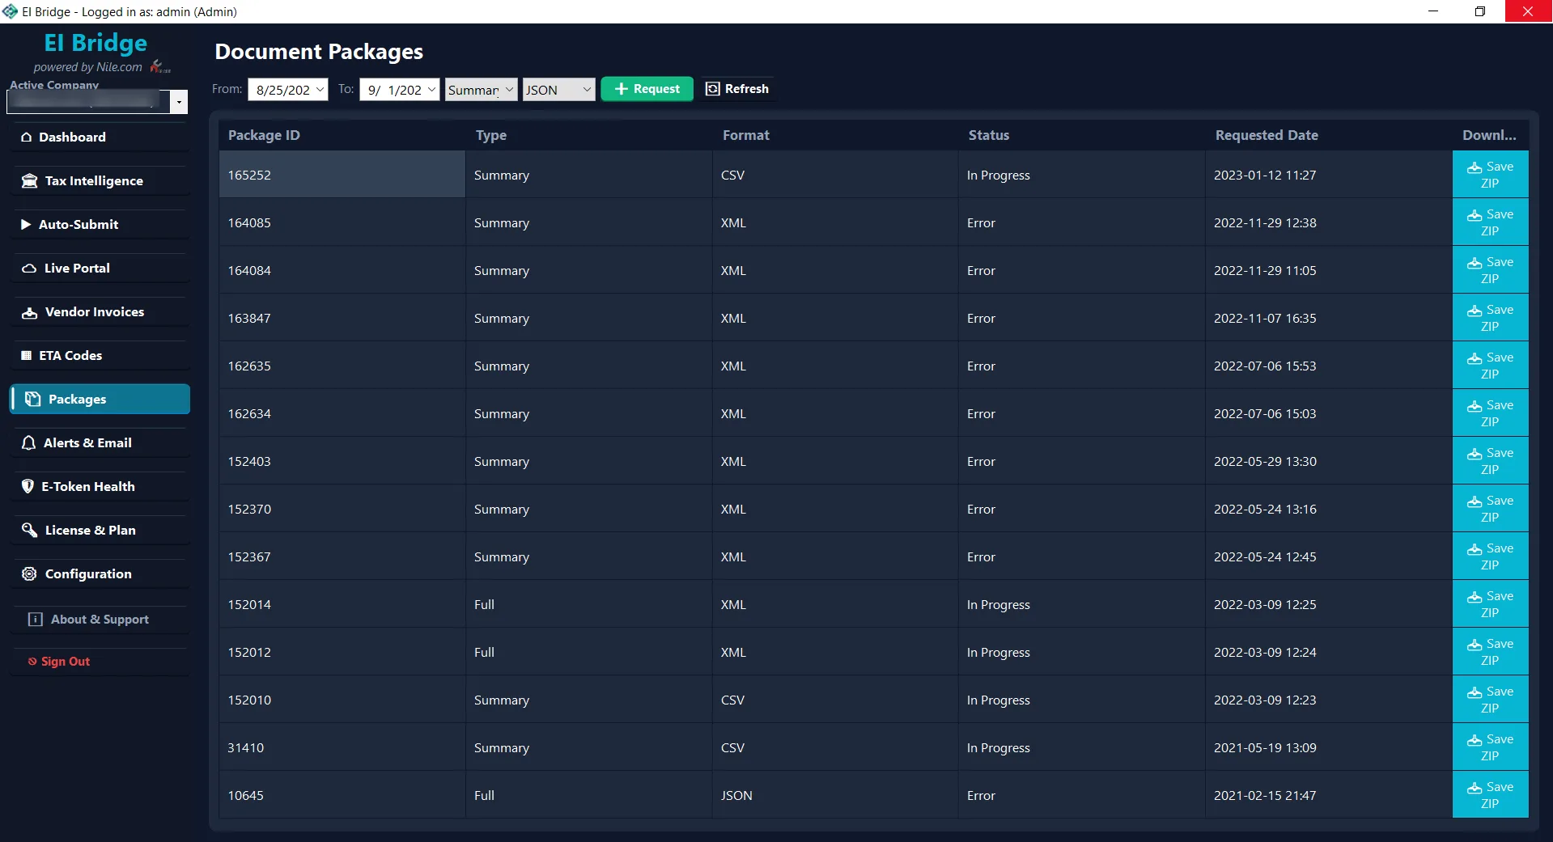Image resolution: width=1553 pixels, height=842 pixels.
Task: Click the Alerts & Email bell icon
Action: 29,443
